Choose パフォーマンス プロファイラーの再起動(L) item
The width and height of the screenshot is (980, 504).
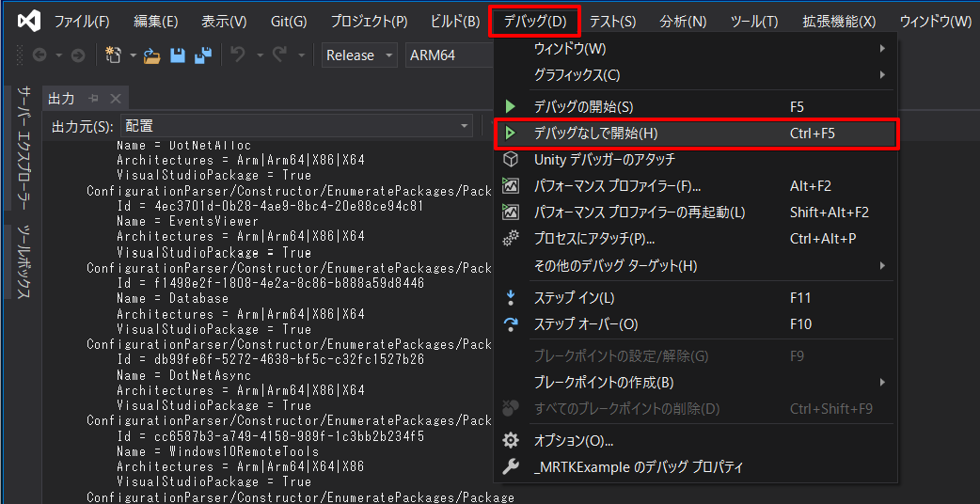[x=695, y=213]
